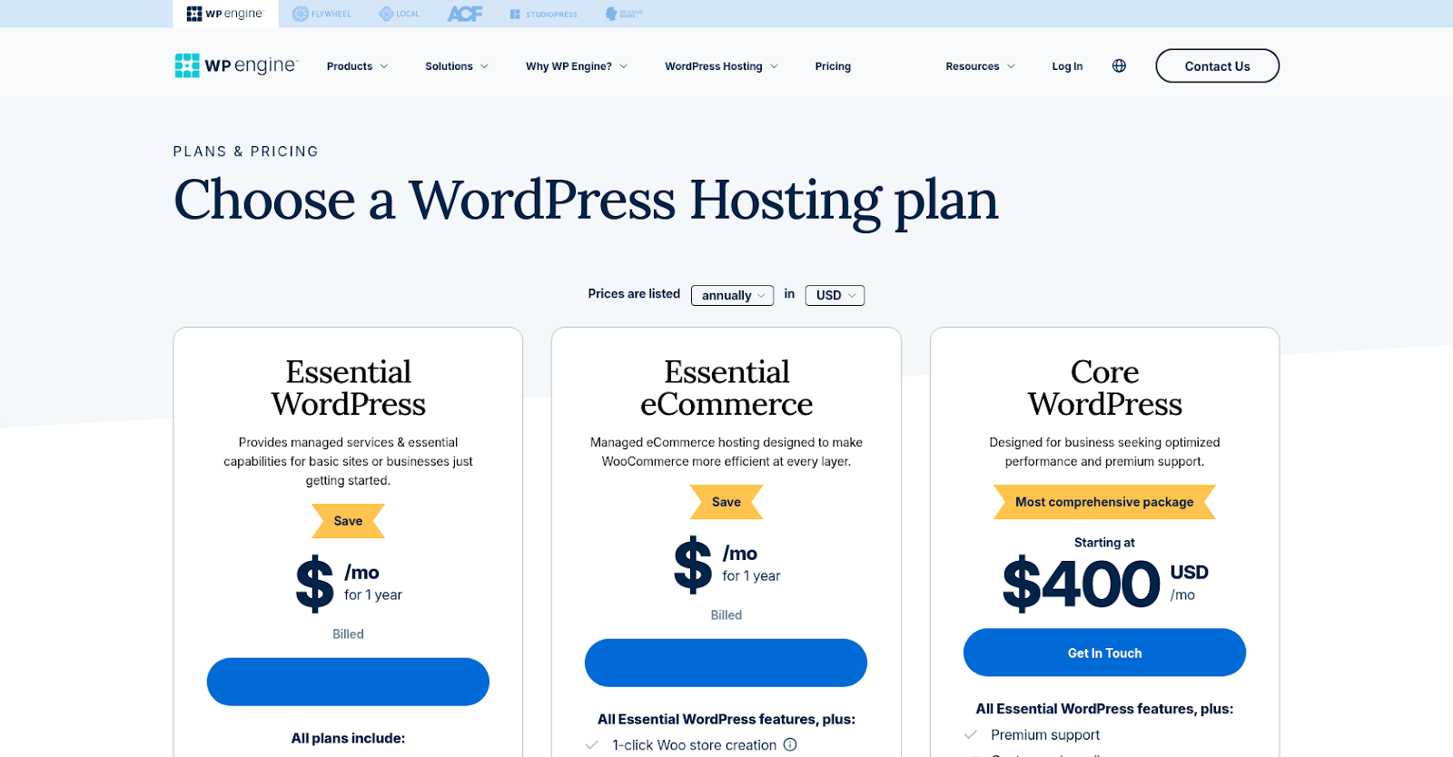
Task: Click the 1-click Woo store creation text
Action: (x=694, y=745)
